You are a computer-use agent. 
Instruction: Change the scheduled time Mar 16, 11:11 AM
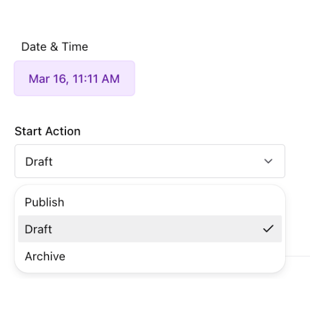pos(74,78)
